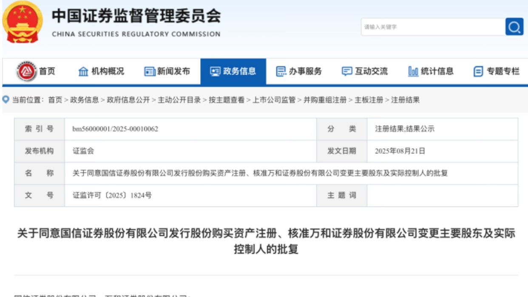Focus the keyword search input field
The height and width of the screenshot is (297, 528).
tap(433, 27)
